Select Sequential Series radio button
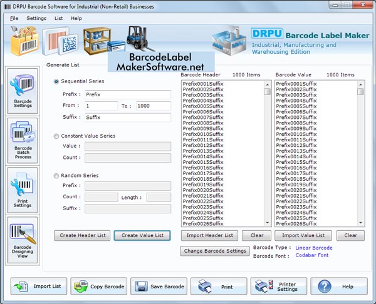The width and height of the screenshot is (376, 304). pos(56,81)
